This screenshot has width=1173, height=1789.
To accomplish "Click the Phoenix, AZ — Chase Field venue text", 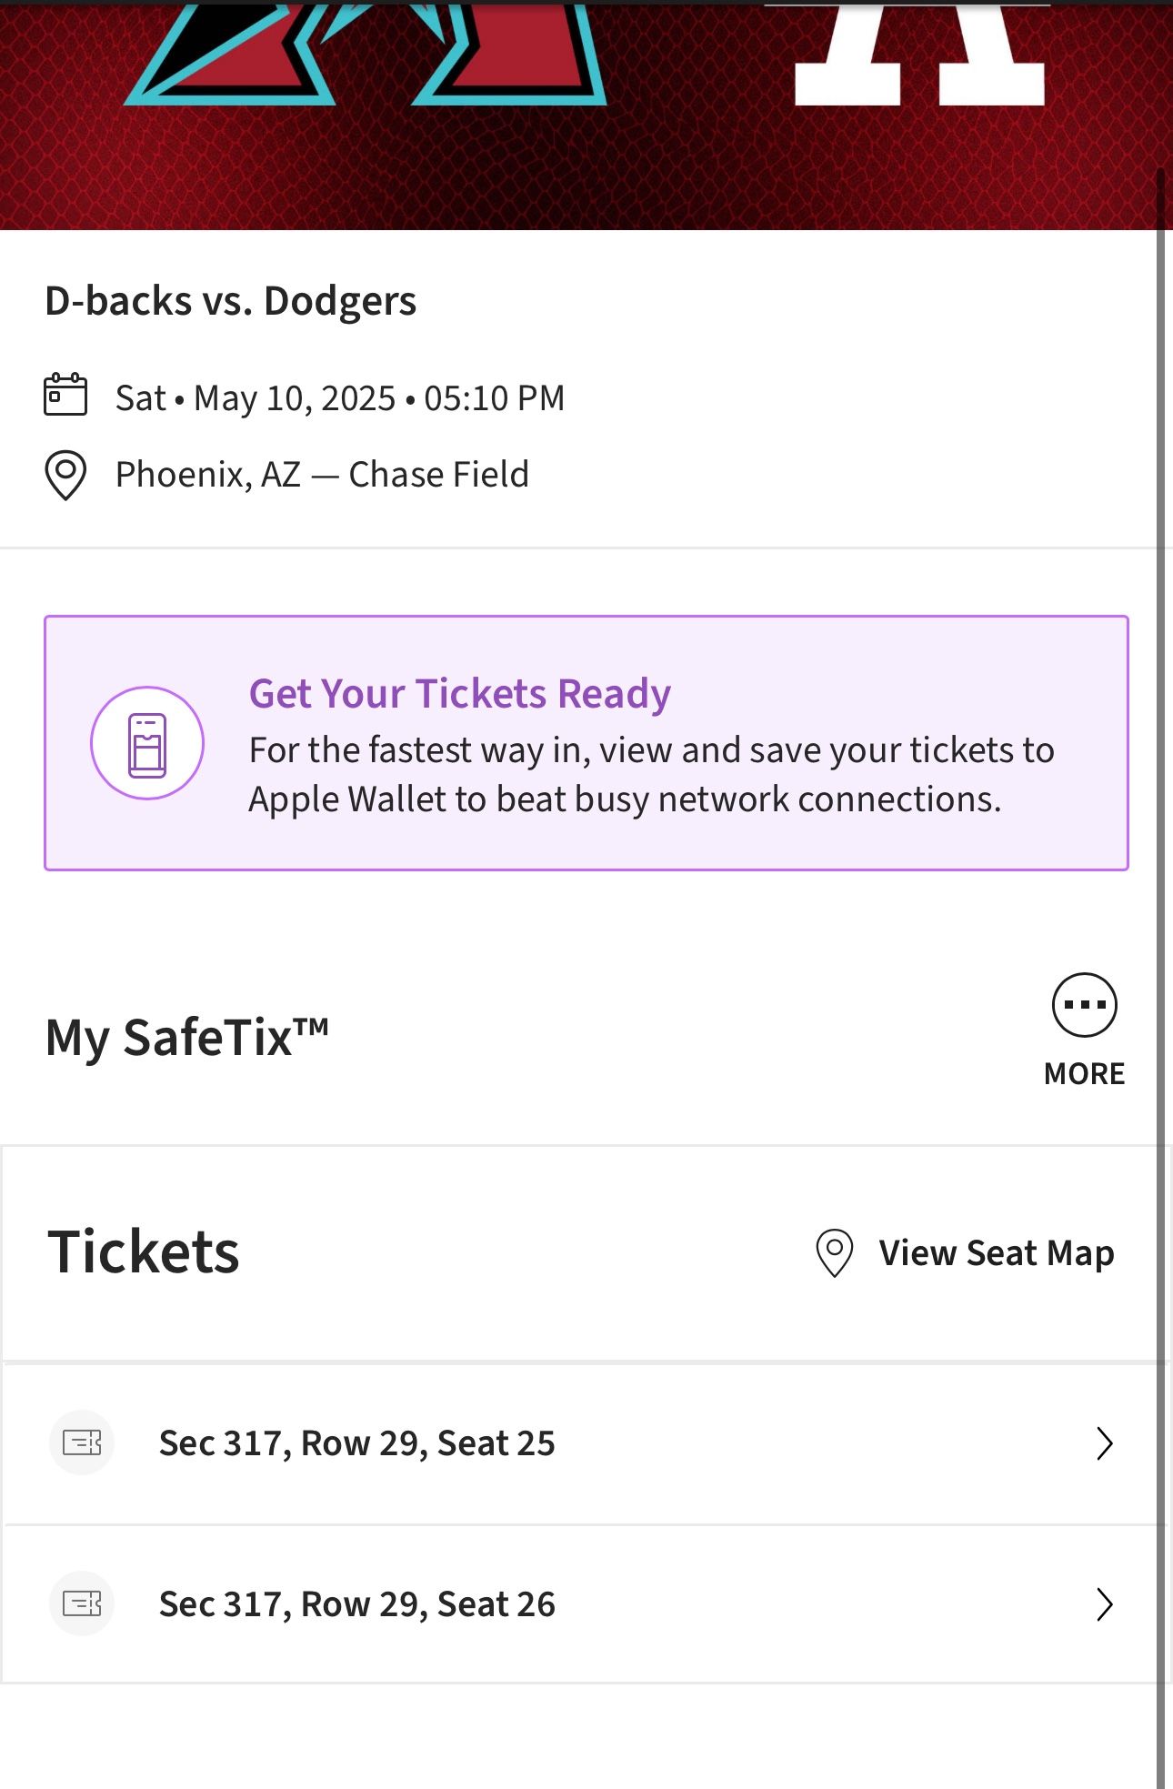I will [322, 475].
